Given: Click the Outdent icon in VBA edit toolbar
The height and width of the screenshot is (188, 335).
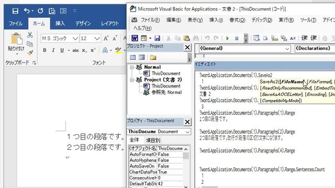Looking at the screenshot, I should pyautogui.click(x=314, y=38).
